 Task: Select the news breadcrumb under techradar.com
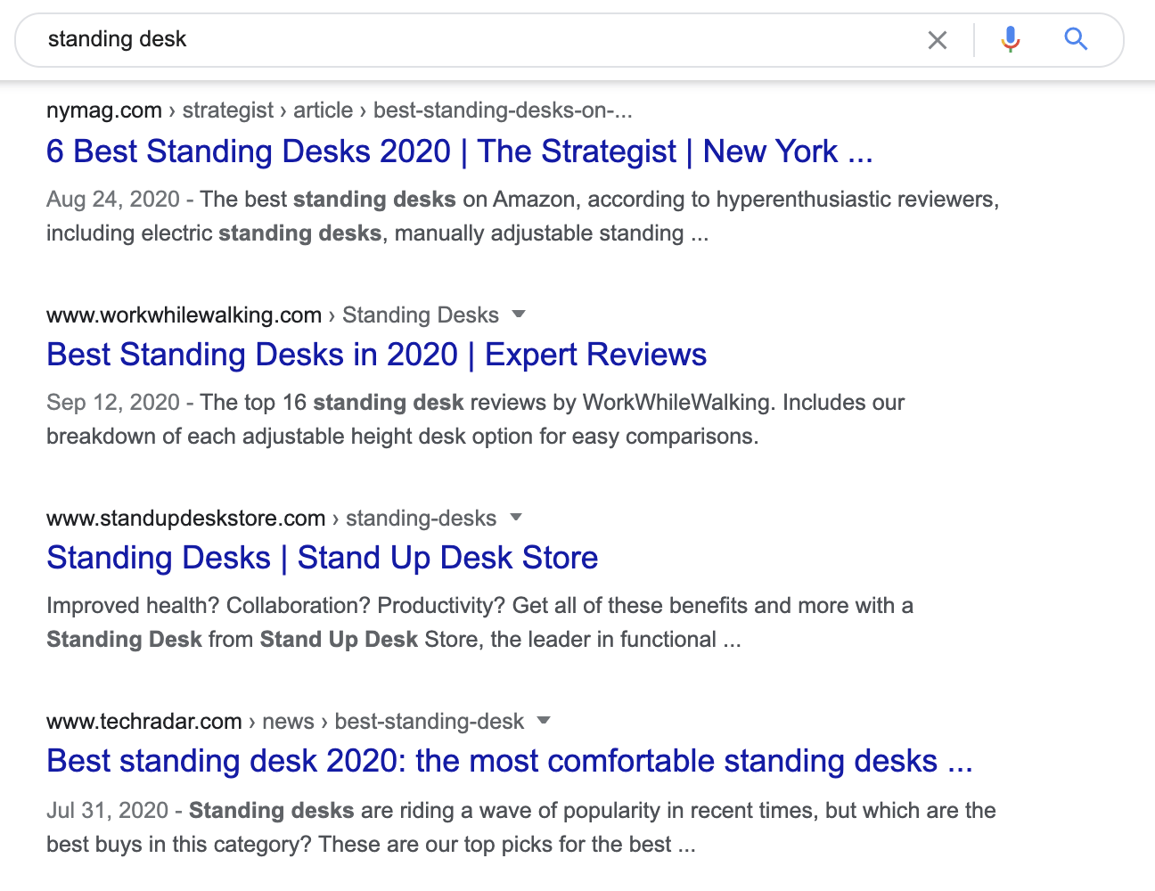[x=288, y=721]
